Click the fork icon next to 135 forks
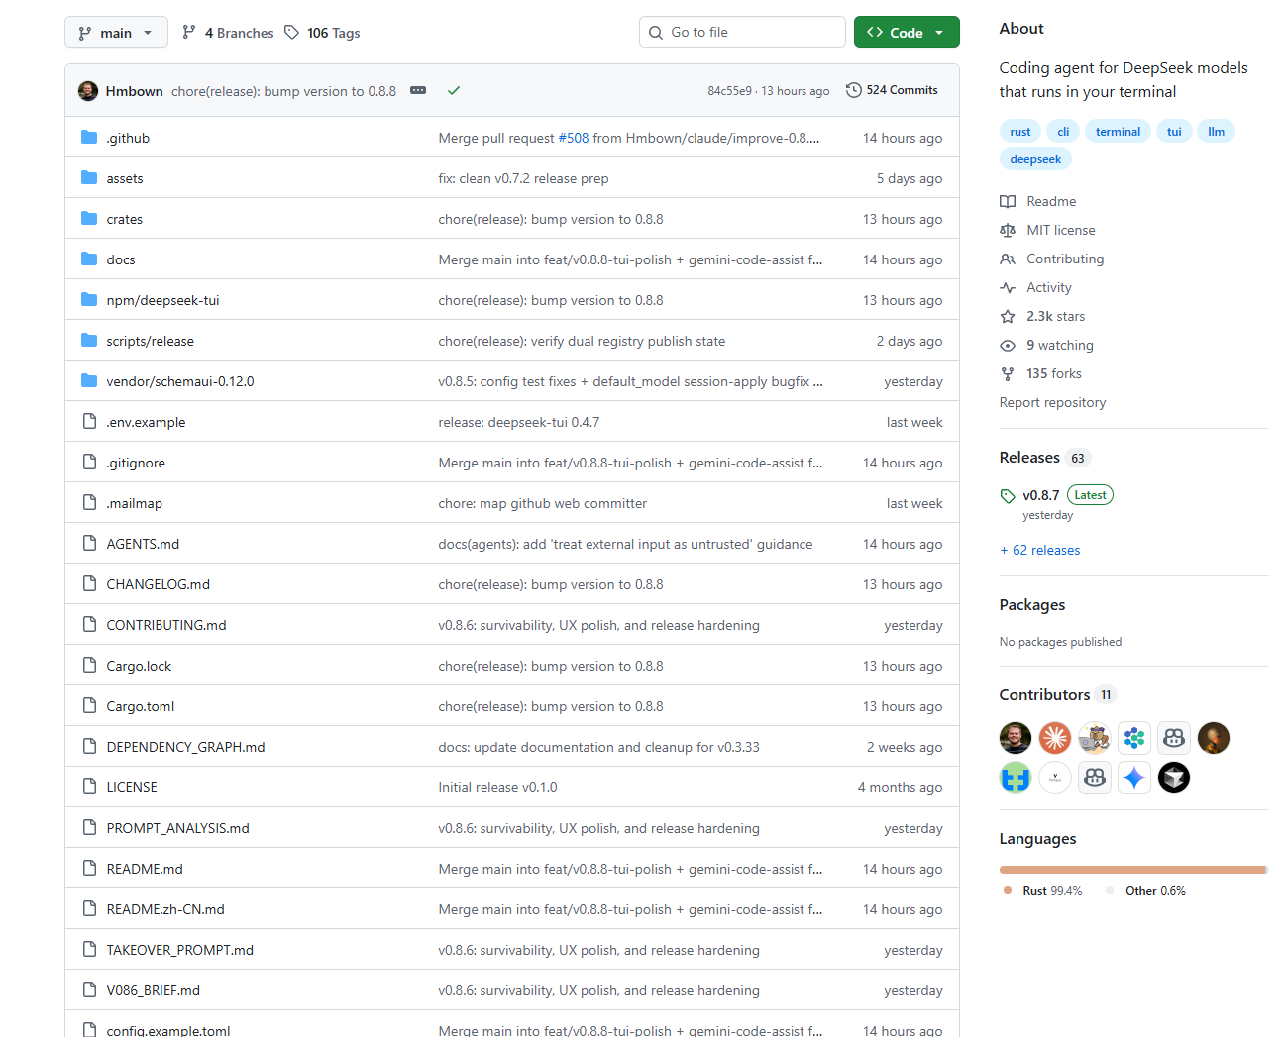This screenshot has height=1037, width=1285. pos(1008,373)
